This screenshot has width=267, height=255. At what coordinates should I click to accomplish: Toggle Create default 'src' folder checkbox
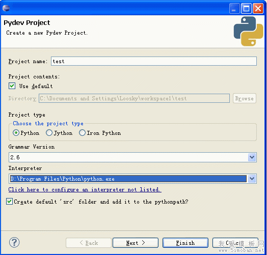(9, 202)
